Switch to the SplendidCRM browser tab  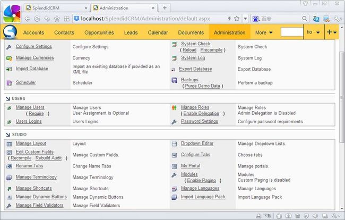pyautogui.click(x=46, y=8)
